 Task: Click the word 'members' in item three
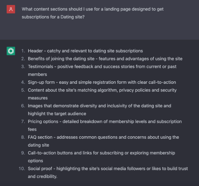point(37,74)
